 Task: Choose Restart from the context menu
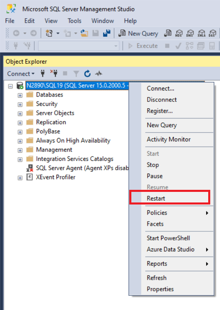click(172, 198)
